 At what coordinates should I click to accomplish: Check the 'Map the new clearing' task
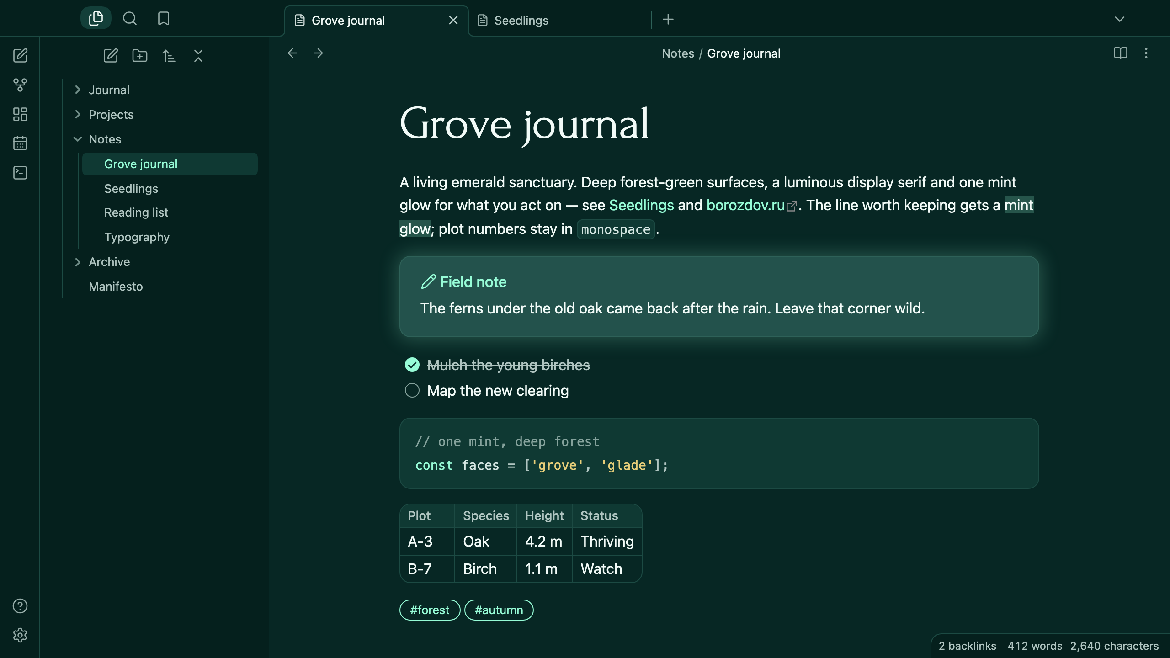(x=412, y=390)
